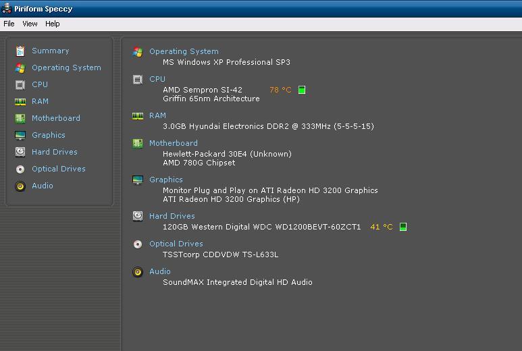Click the Graphics monitor icon in sidebar
Image resolution: width=522 pixels, height=351 pixels.
coord(20,136)
